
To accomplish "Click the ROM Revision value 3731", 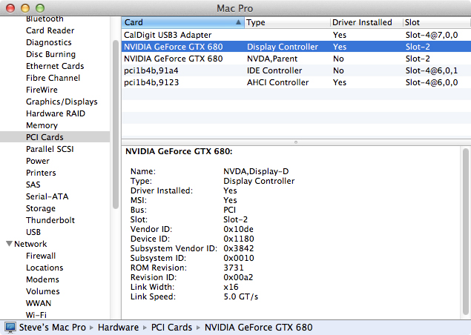I will (x=234, y=268).
